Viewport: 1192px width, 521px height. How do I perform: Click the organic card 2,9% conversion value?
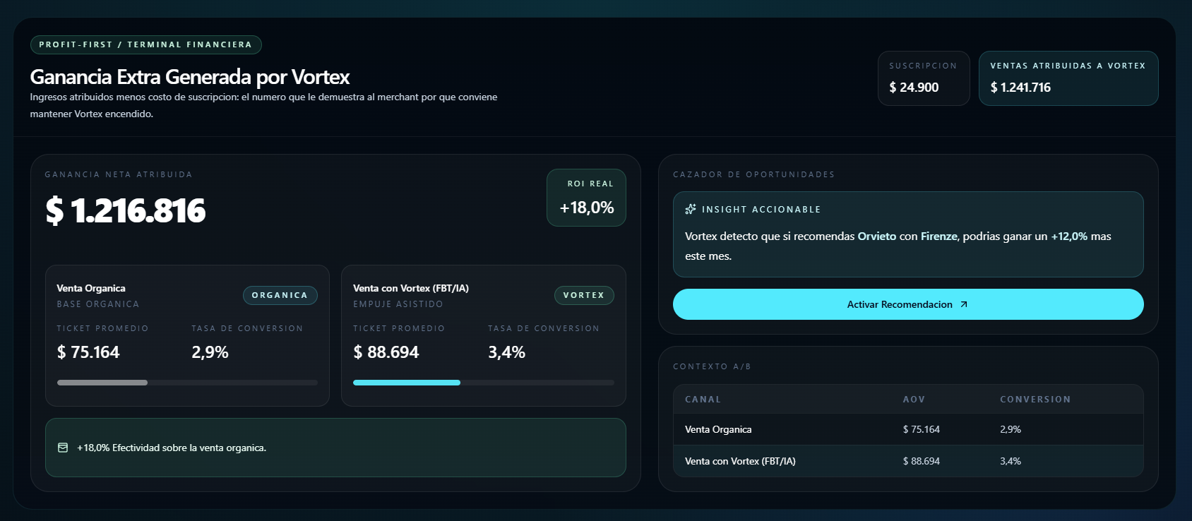click(210, 352)
